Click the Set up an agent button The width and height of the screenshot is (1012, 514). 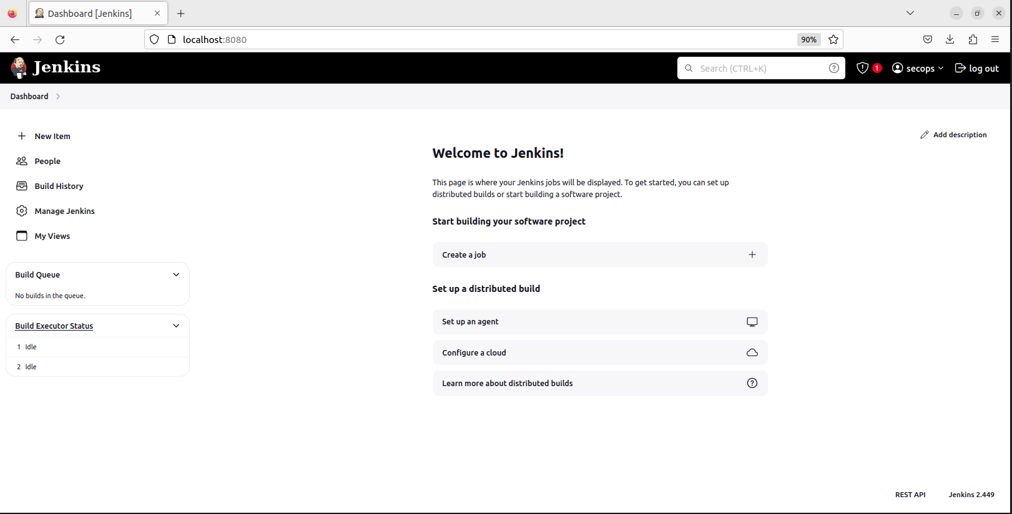pos(600,322)
